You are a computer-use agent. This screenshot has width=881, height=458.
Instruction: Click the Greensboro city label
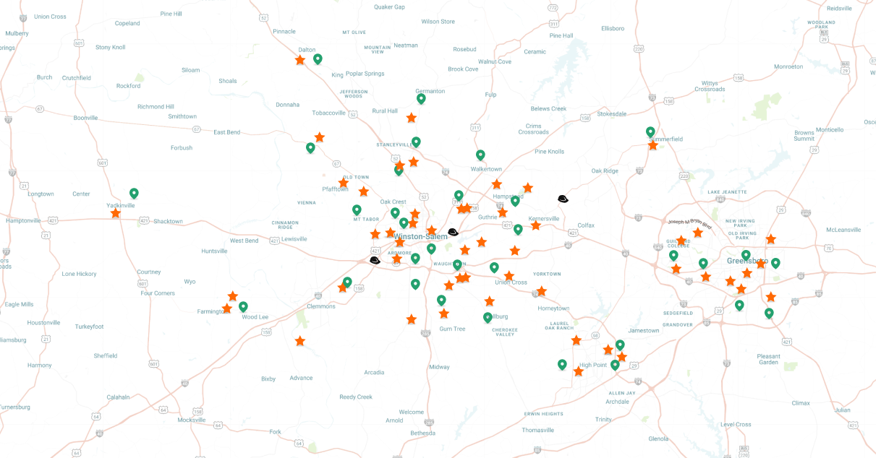[747, 261]
